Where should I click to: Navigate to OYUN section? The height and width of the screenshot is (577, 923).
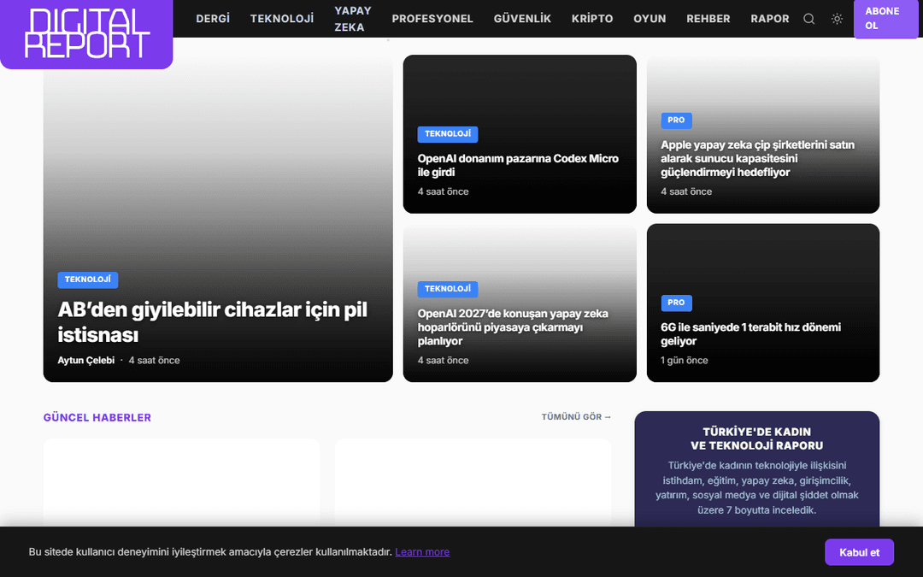[x=650, y=19]
